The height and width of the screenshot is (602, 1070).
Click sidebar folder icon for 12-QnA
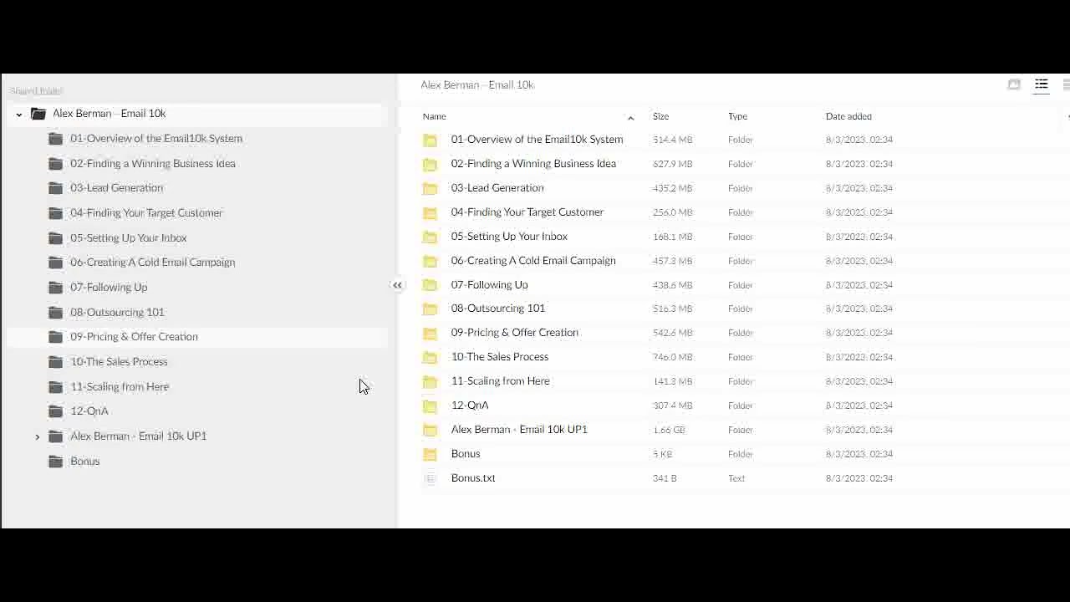[x=56, y=411]
